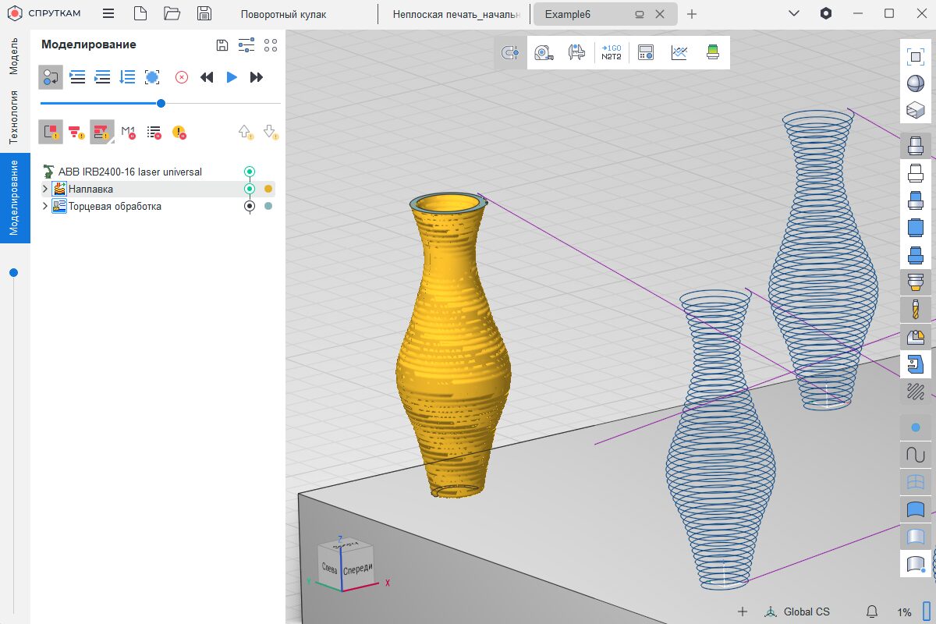Switch to the Технология side tab

(14, 117)
